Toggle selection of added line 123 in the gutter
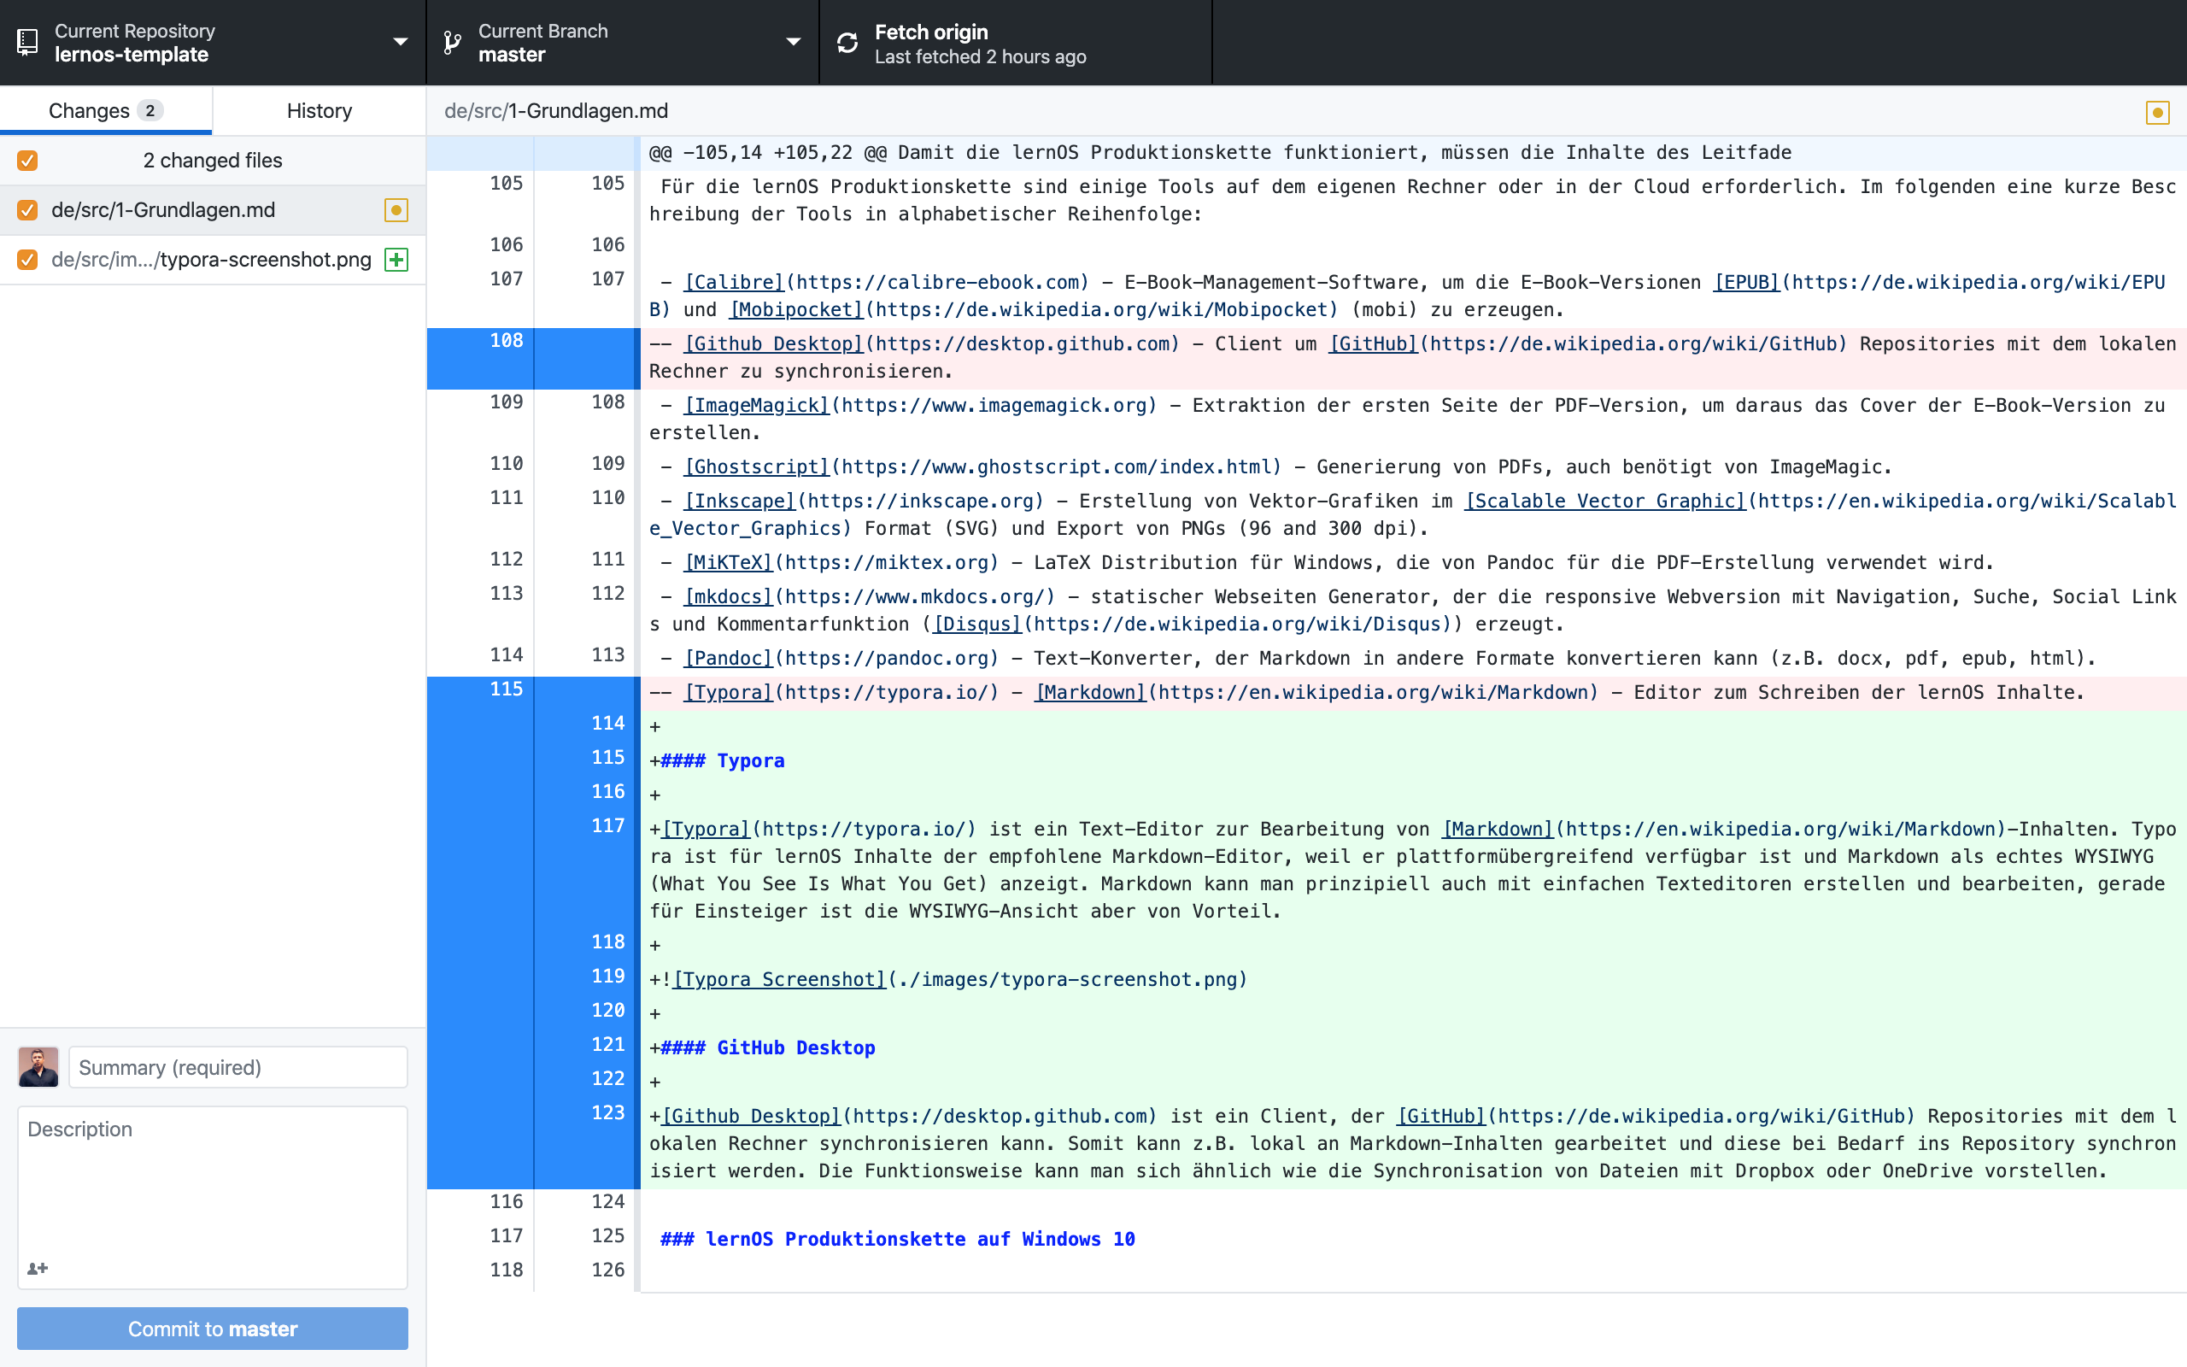The height and width of the screenshot is (1367, 2187). point(533,1143)
